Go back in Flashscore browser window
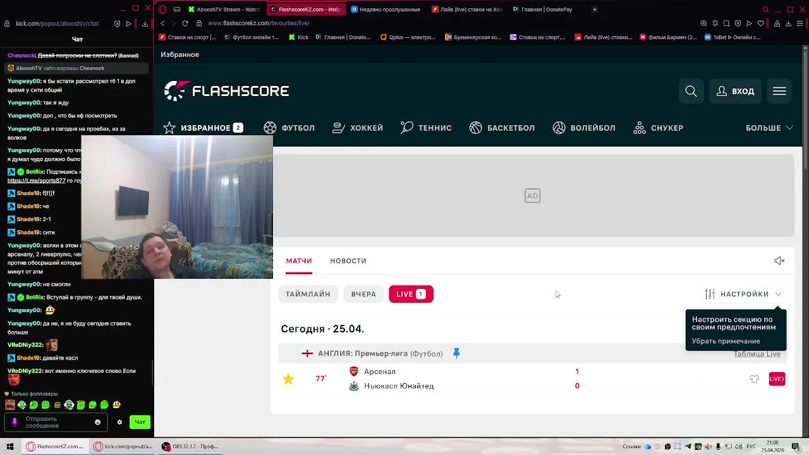 click(x=162, y=23)
